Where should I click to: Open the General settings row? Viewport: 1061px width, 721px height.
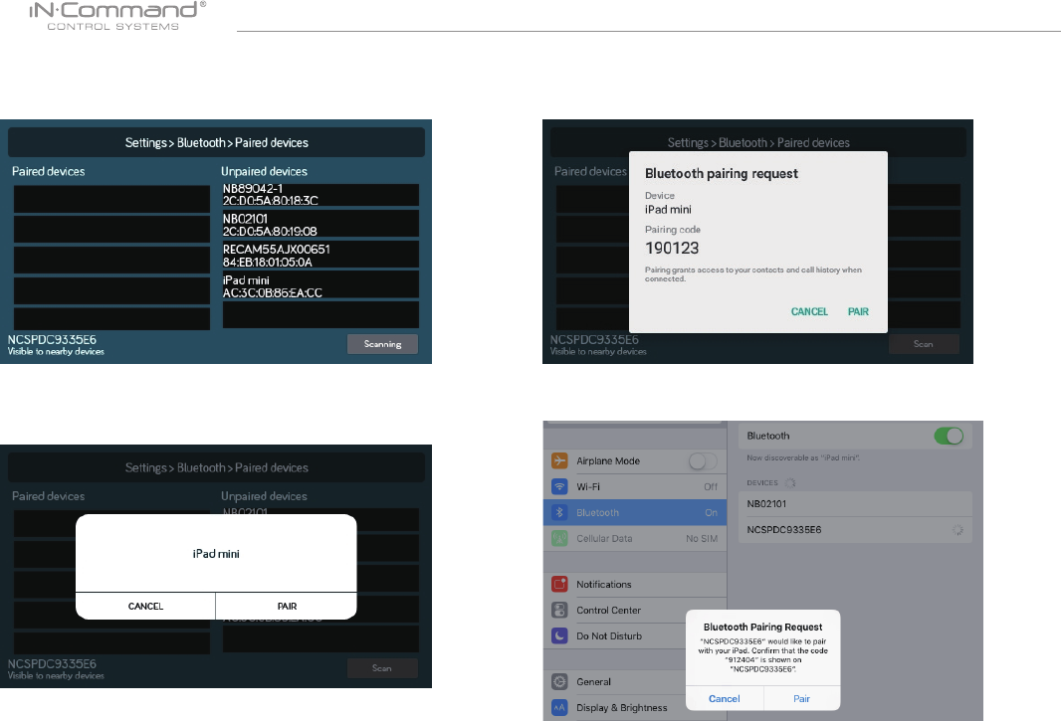tap(614, 682)
